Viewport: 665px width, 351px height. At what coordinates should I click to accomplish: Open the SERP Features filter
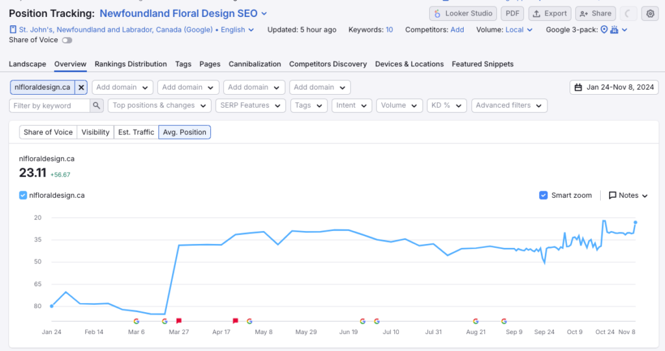point(250,106)
